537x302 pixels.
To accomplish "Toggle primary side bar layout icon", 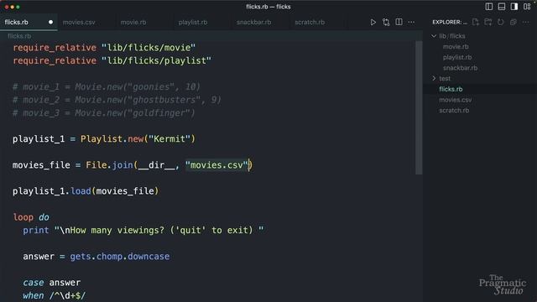I will coord(489,7).
